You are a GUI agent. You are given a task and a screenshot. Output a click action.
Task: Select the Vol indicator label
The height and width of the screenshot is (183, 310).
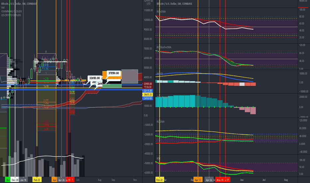(x=3, y=8)
